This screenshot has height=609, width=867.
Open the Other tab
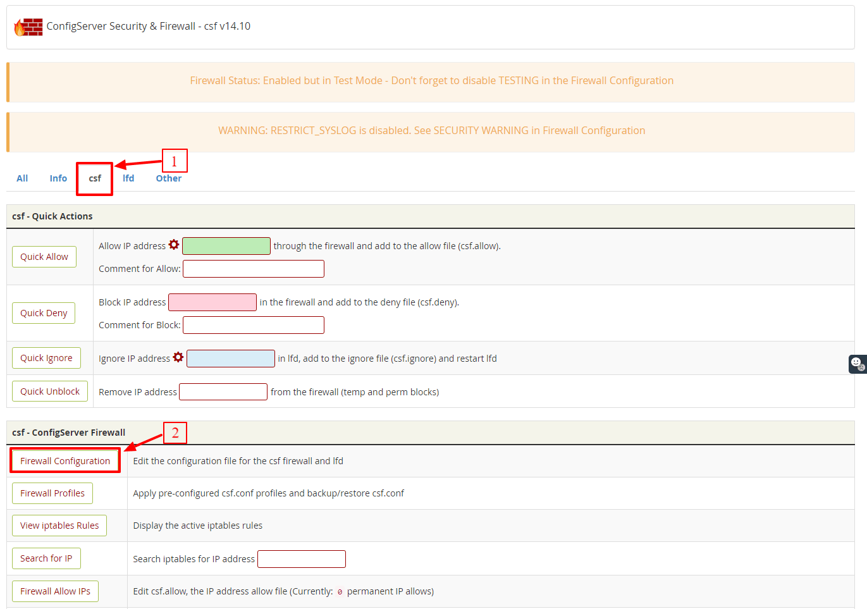(x=168, y=178)
